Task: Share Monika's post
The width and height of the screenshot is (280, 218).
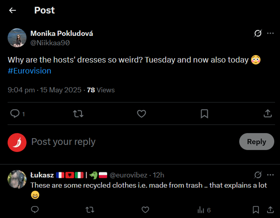Action: pyautogui.click(x=267, y=114)
